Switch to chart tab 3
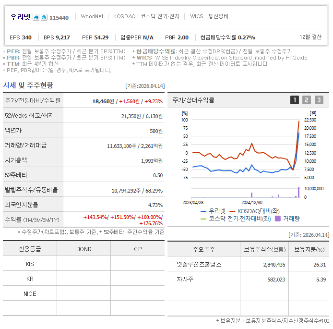Screen dimensions: 333x329 [x=319, y=100]
